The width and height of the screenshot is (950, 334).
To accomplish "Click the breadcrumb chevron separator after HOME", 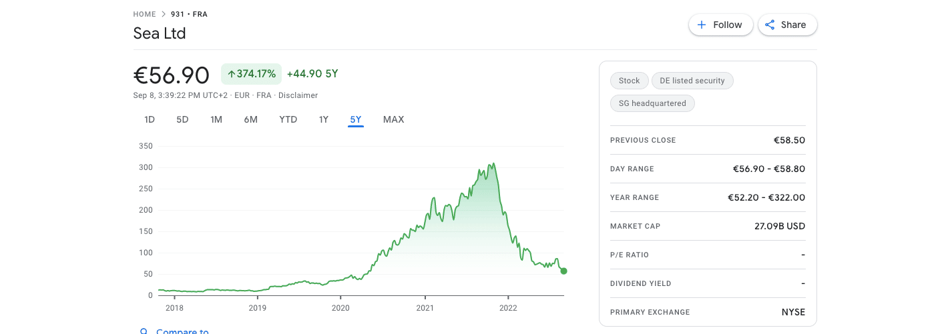I will [x=164, y=14].
